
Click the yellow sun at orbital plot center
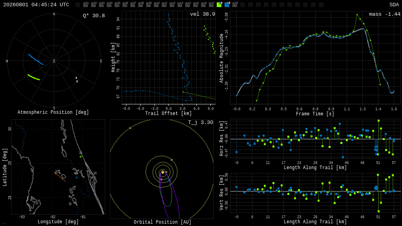click(163, 172)
